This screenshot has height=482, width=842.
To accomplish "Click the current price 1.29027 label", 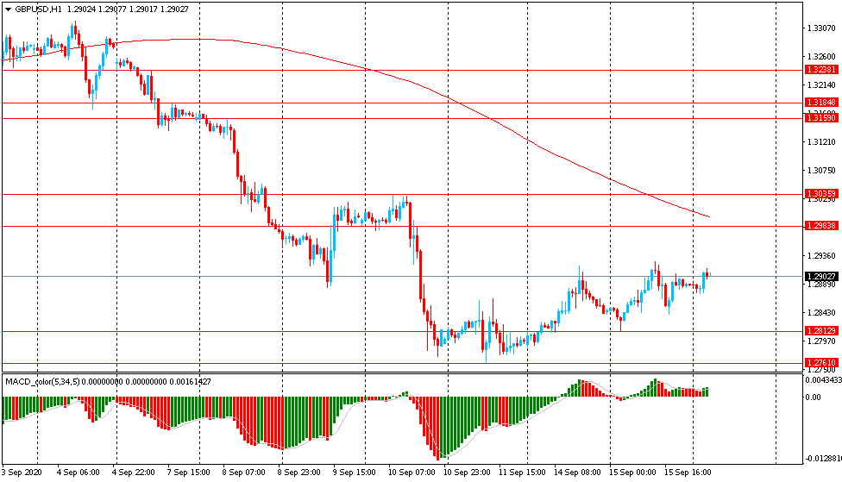I will click(821, 277).
